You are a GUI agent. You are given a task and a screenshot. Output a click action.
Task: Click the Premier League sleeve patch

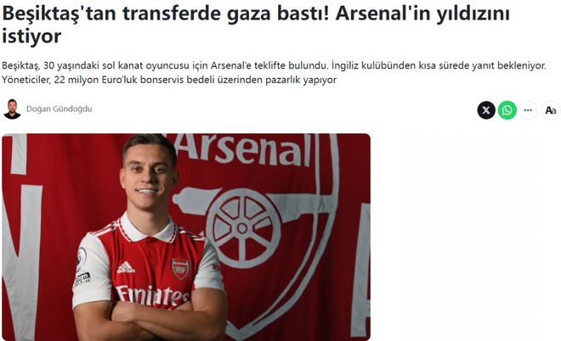pos(82,256)
